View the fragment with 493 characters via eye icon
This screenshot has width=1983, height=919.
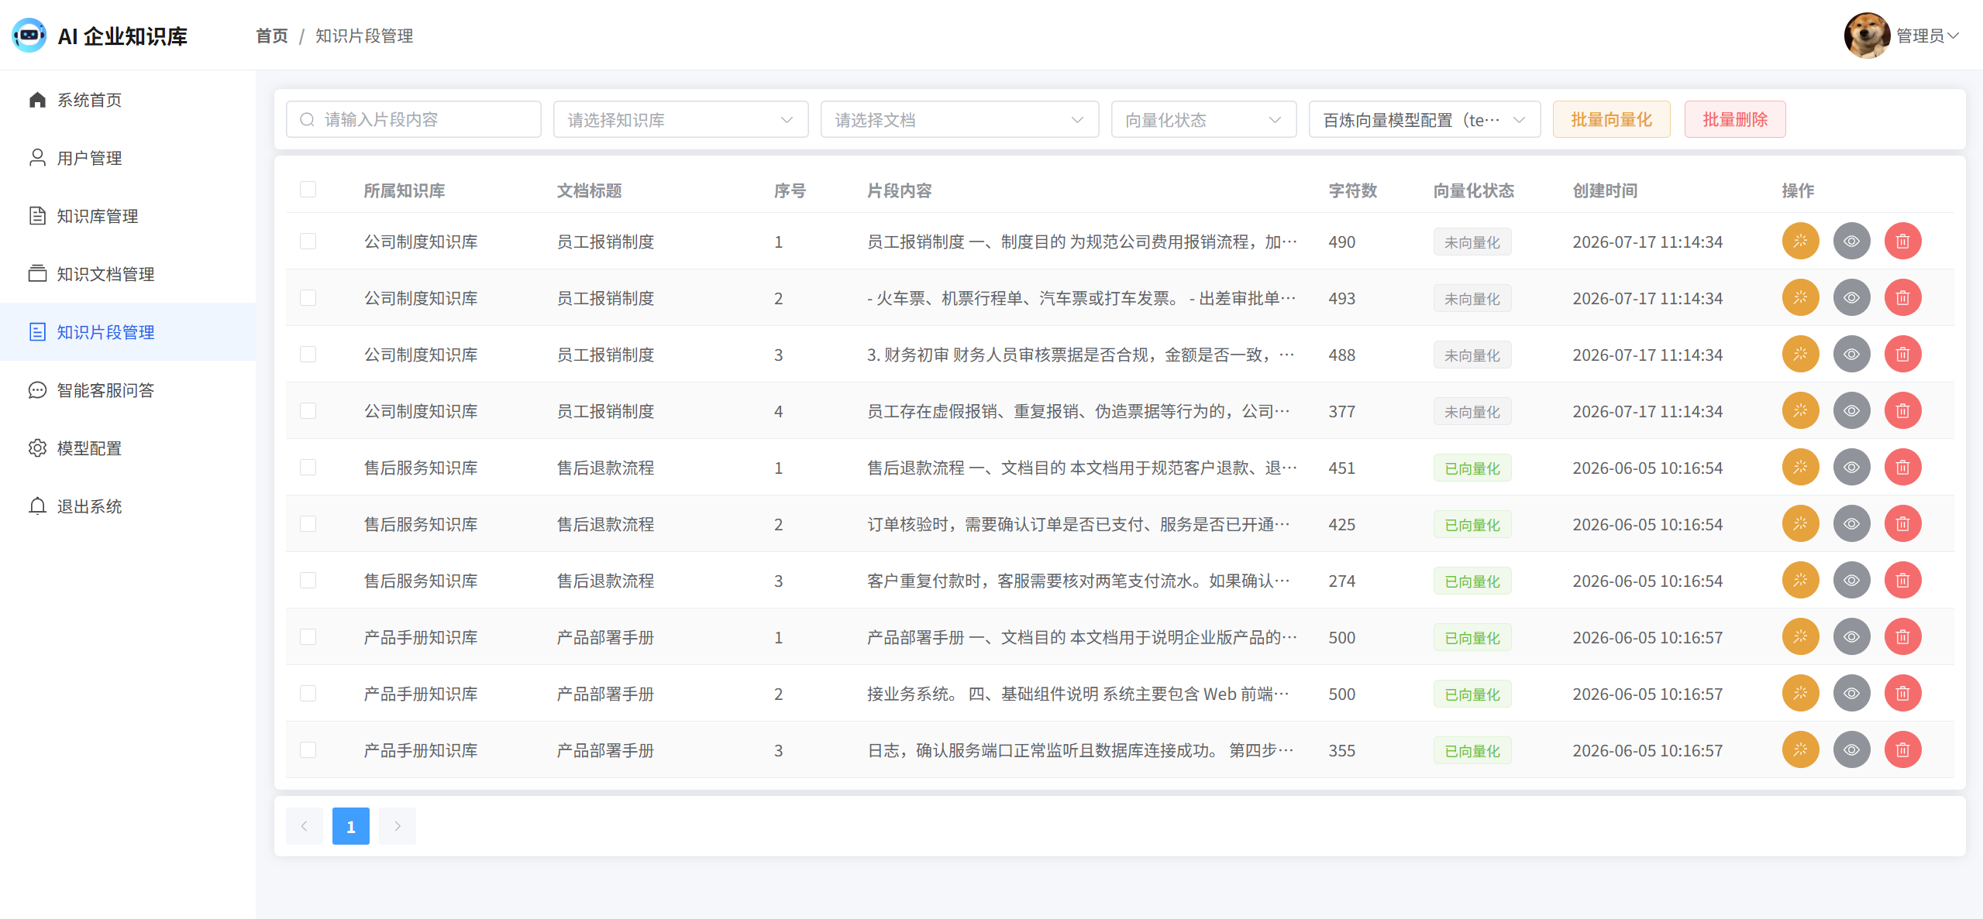(1851, 297)
